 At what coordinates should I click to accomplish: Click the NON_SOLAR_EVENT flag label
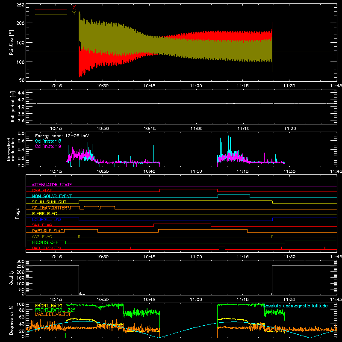(x=52, y=196)
